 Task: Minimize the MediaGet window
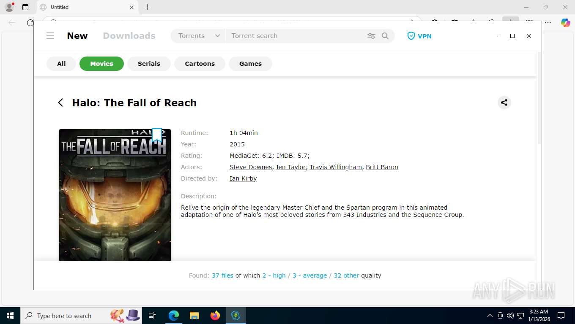(x=496, y=36)
